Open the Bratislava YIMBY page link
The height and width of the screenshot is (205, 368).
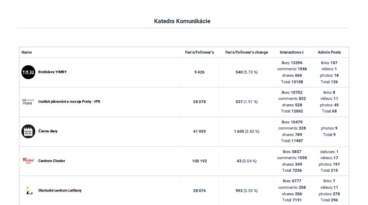pyautogui.click(x=53, y=72)
